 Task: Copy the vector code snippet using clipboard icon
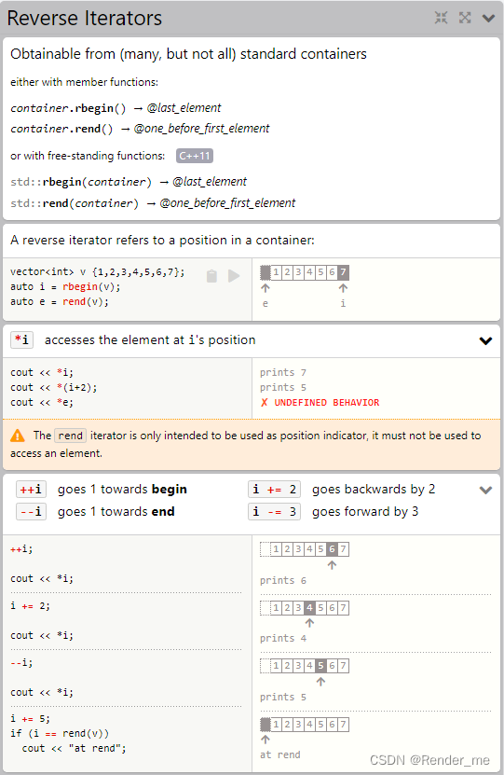[x=211, y=276]
